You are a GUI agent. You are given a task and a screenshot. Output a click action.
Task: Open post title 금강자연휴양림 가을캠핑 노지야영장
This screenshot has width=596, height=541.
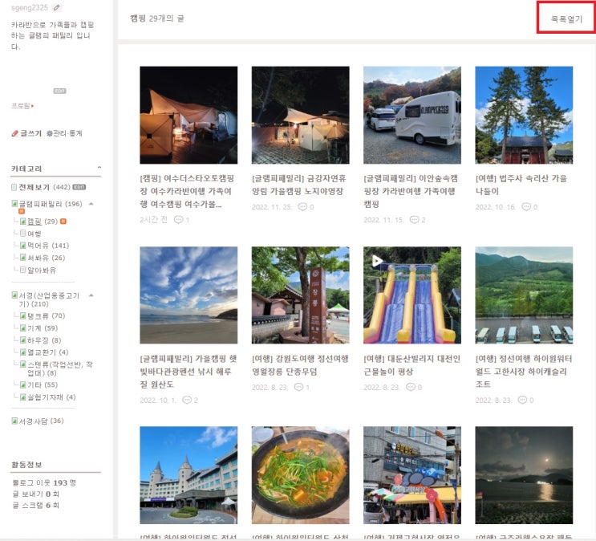coord(298,185)
